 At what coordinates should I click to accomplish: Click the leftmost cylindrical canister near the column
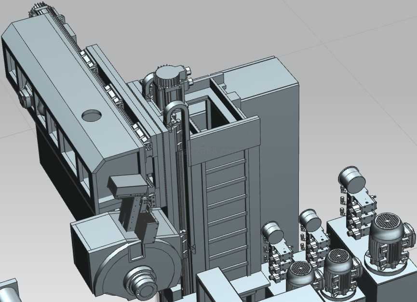(x=273, y=233)
